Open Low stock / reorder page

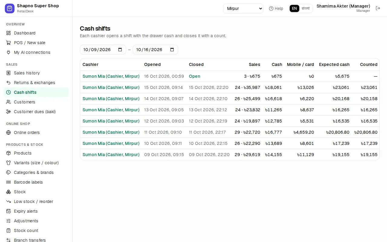coord(36,201)
